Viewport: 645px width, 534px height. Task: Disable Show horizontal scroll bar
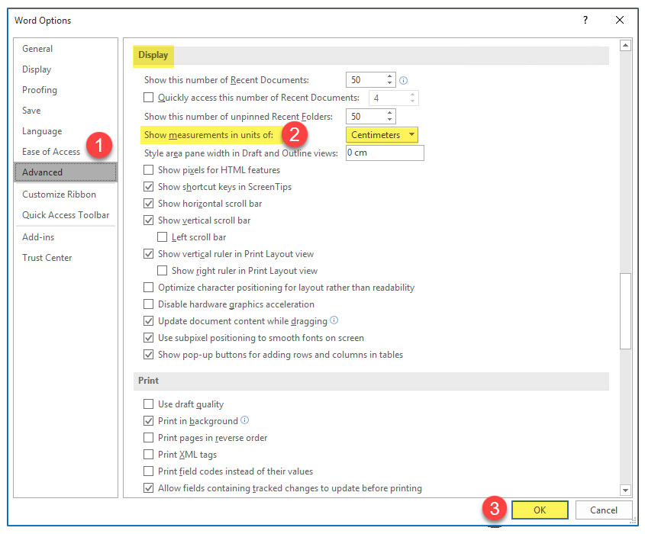[148, 204]
